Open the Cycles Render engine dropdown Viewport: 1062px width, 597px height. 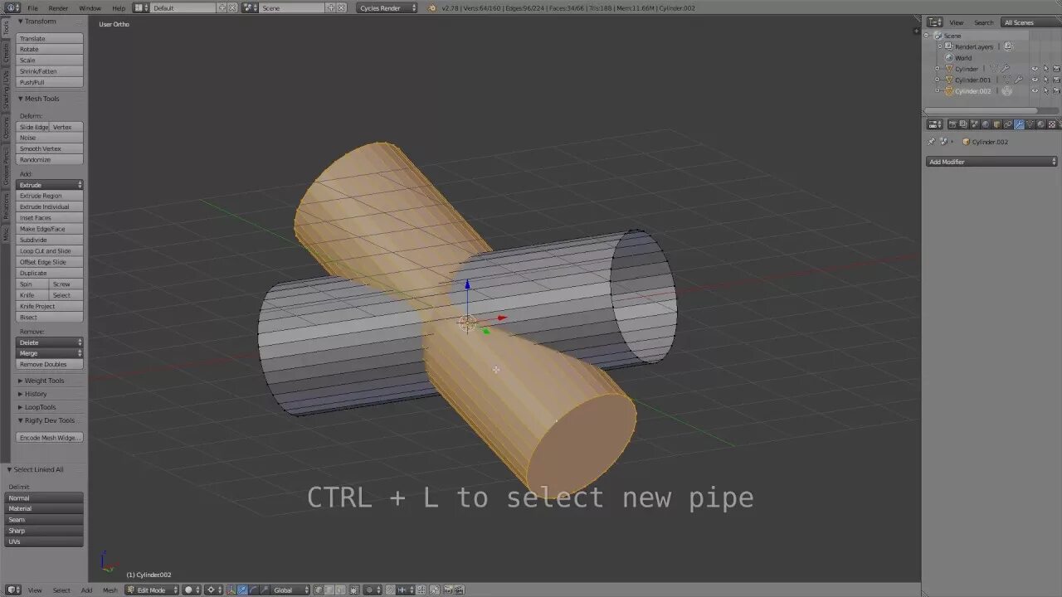click(x=387, y=7)
